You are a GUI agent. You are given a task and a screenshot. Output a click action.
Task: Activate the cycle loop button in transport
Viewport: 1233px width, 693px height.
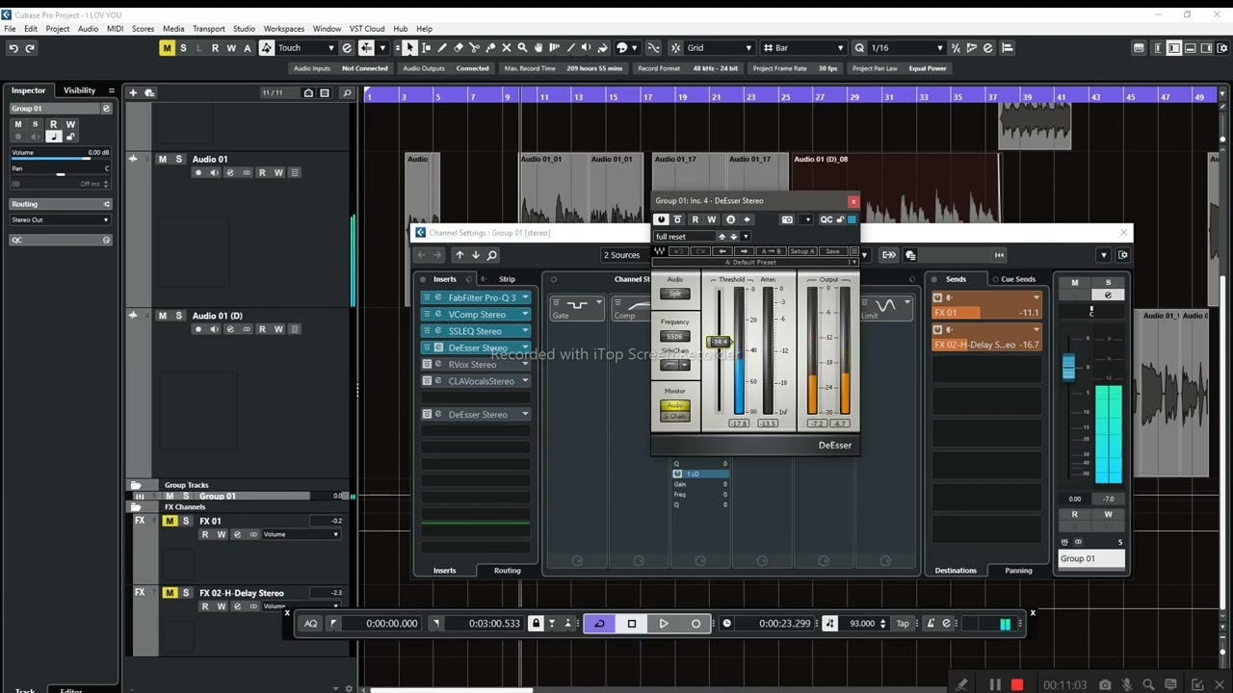pyautogui.click(x=599, y=624)
